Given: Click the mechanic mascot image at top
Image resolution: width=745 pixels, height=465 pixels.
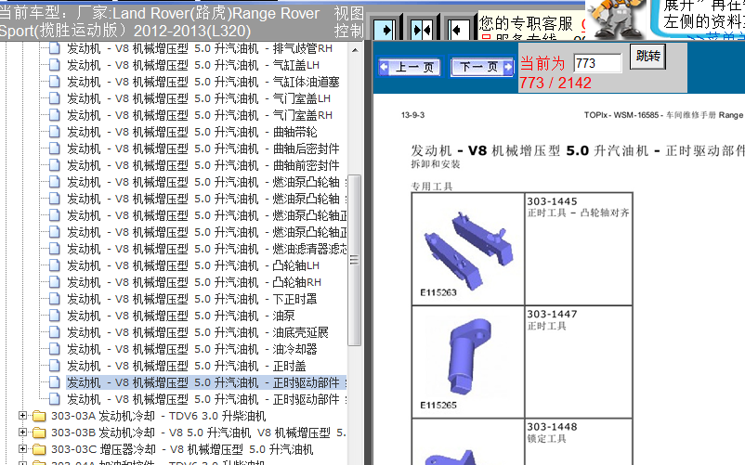Looking at the screenshot, I should 616,19.
